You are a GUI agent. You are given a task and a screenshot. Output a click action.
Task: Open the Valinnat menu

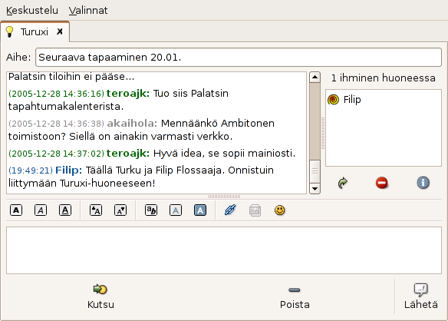(88, 10)
